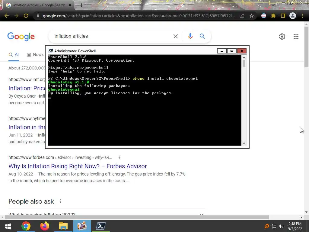Open Chrome extensions puzzle icon
The width and height of the screenshot is (309, 232).
coord(273,16)
